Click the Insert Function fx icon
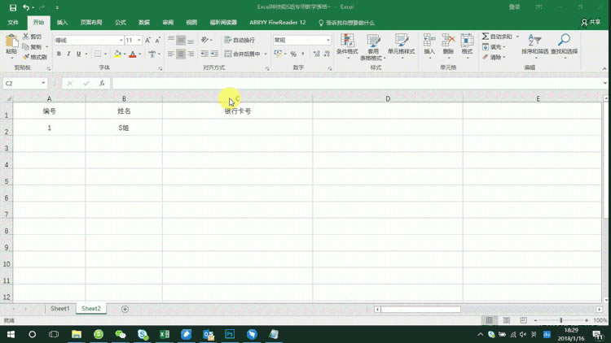 [x=102, y=83]
